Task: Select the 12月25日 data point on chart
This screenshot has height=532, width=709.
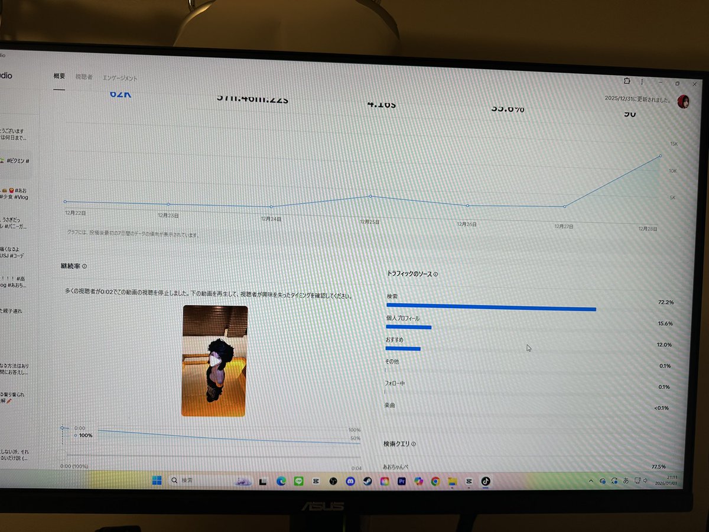Action: [x=370, y=196]
